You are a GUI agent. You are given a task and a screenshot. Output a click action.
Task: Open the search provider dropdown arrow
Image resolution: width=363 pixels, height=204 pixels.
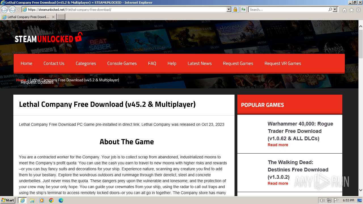pos(335,9)
